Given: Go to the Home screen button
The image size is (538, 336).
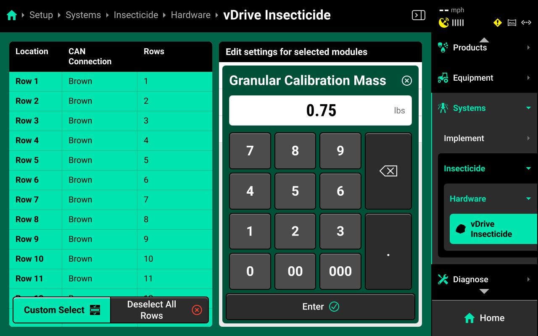Looking at the screenshot, I should (484, 318).
